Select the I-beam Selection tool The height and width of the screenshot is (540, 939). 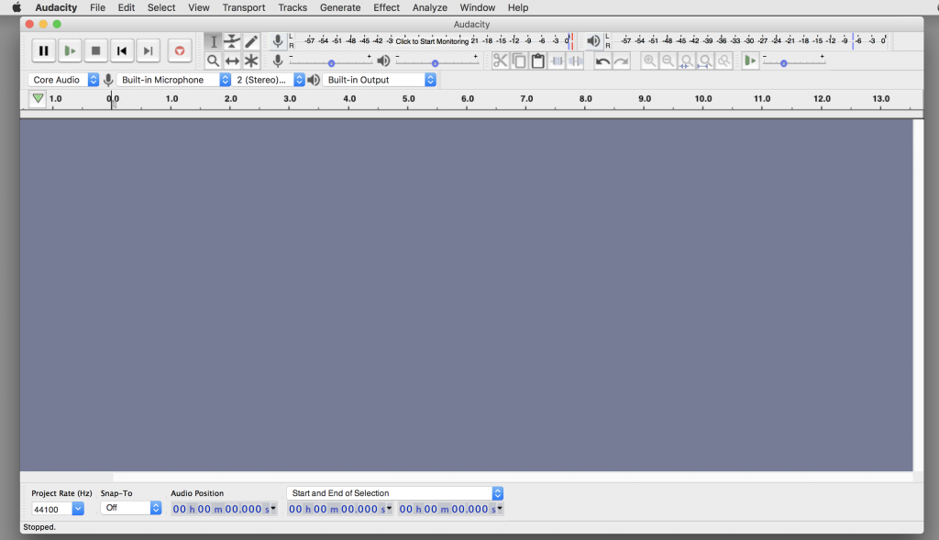(x=213, y=41)
